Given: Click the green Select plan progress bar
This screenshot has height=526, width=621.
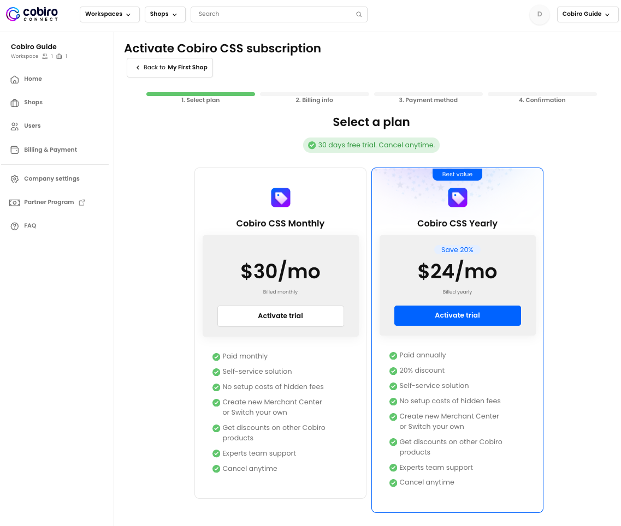Looking at the screenshot, I should pos(200,94).
